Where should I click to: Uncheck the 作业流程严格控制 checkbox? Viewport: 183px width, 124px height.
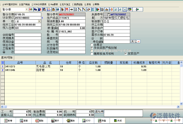pos(92,47)
